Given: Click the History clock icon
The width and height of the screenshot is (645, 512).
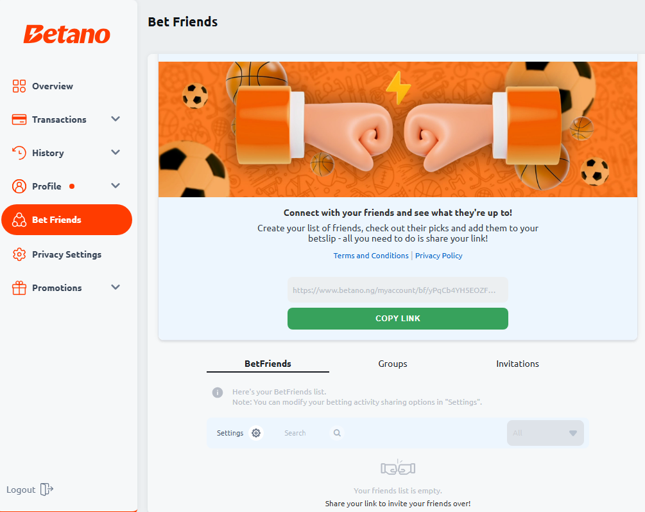Looking at the screenshot, I should point(19,153).
